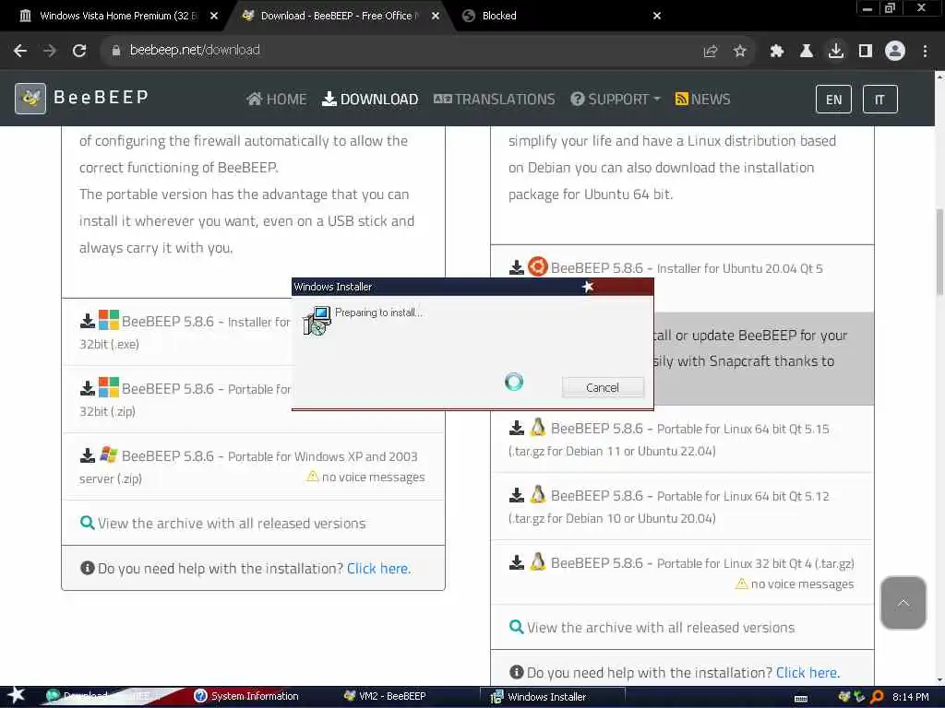The width and height of the screenshot is (945, 708).
Task: Click the Windows Installer setup icon in dialog
Action: [317, 320]
